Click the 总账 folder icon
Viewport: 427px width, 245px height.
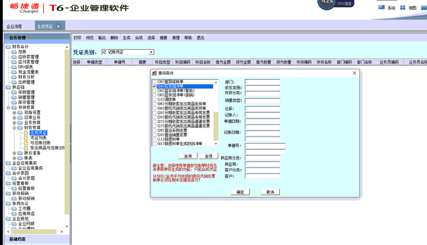(14, 52)
